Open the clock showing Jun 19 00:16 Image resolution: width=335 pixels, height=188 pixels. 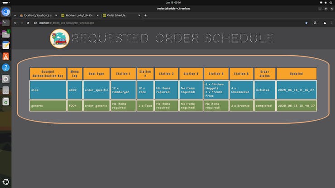coord(168,3)
